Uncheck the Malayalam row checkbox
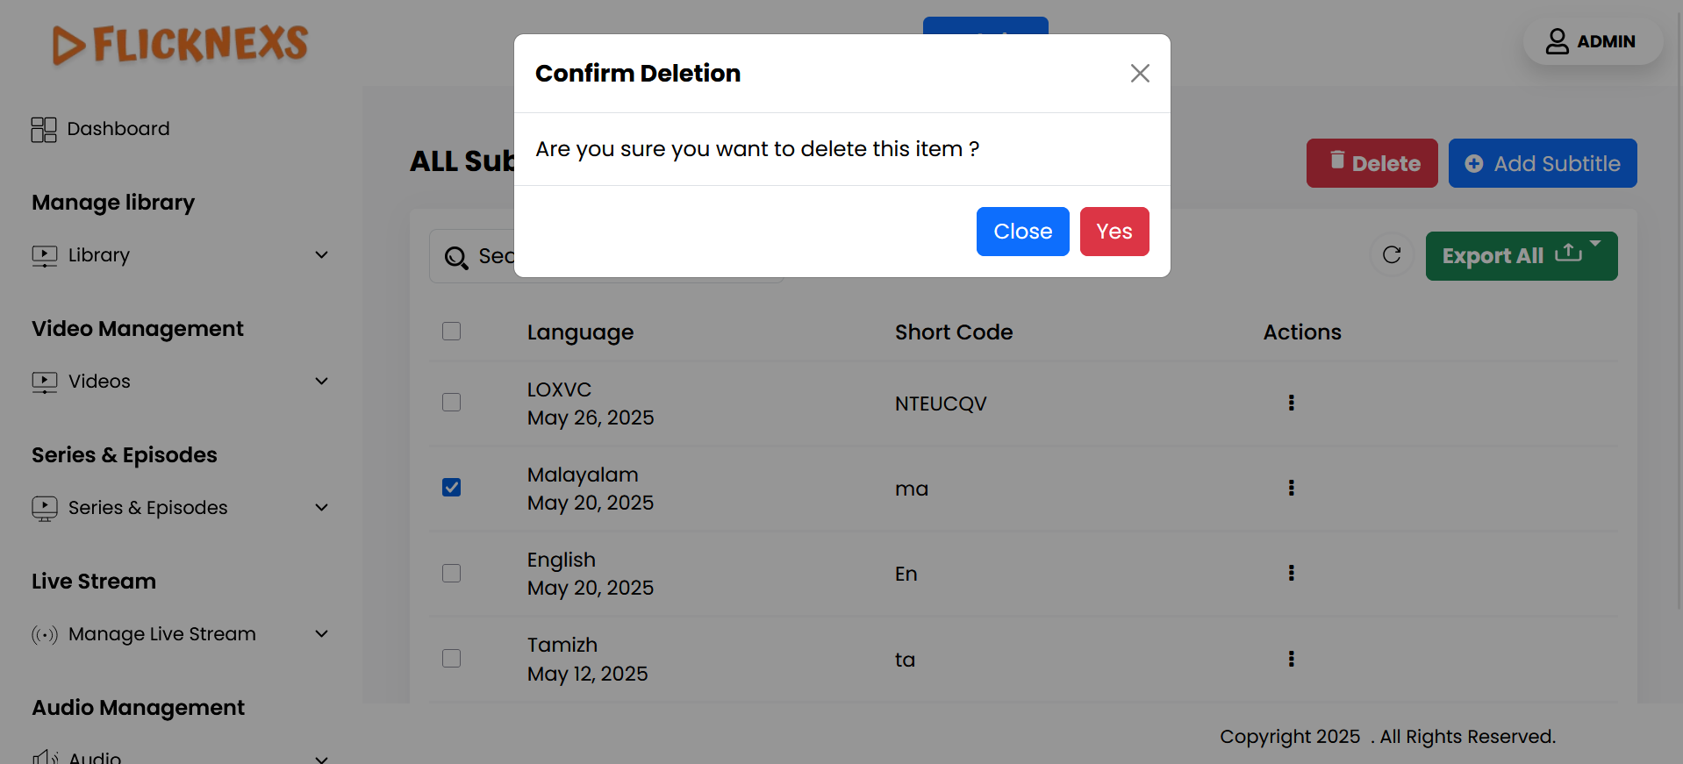Image resolution: width=1683 pixels, height=764 pixels. [x=451, y=488]
